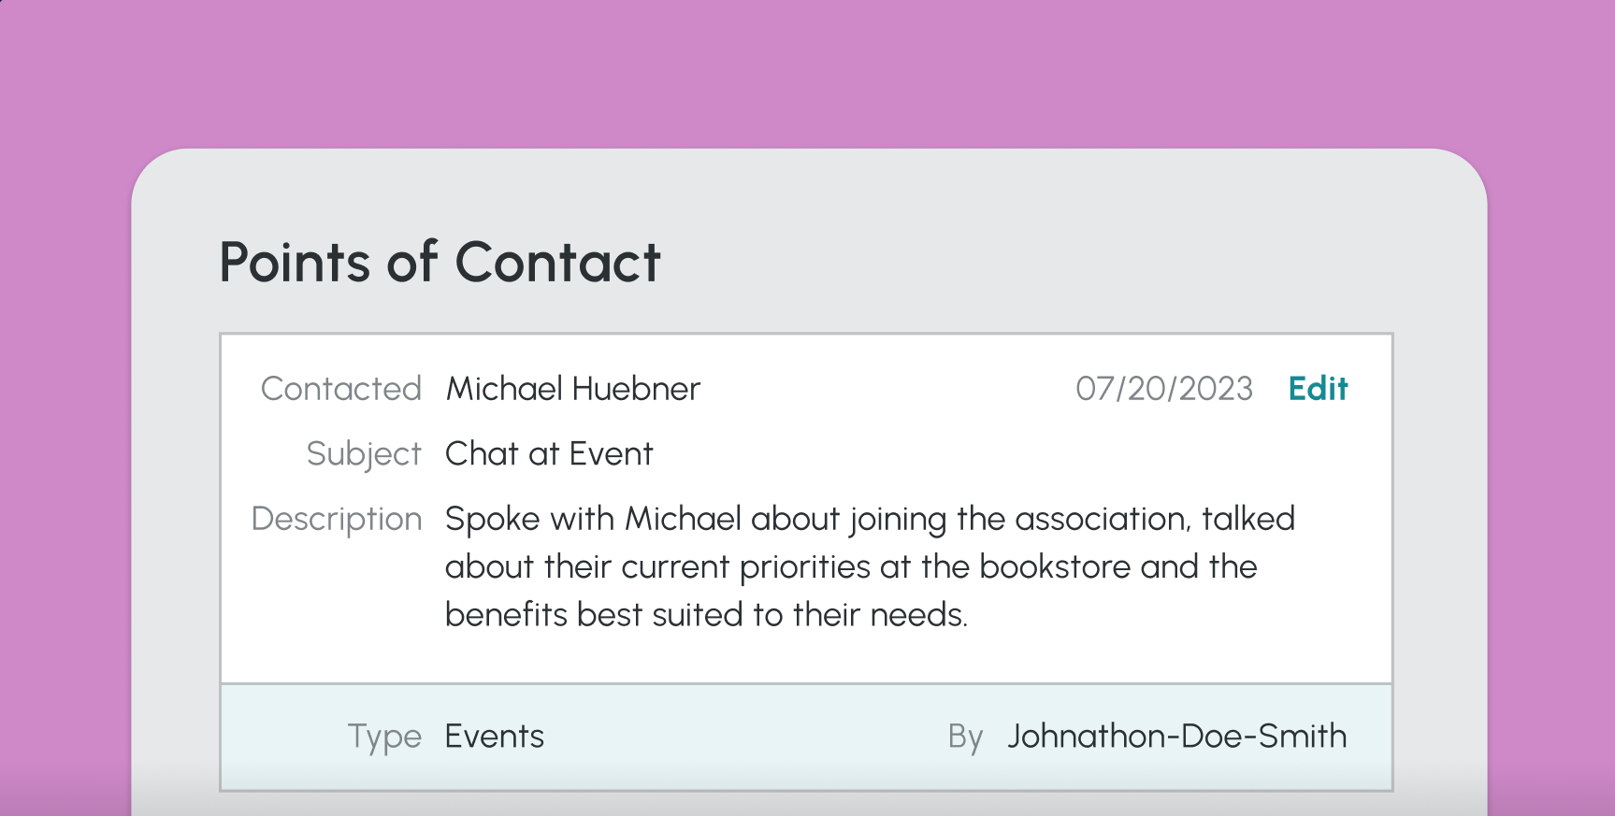Click the 'Subject' field label
This screenshot has height=816, width=1615.
tap(365, 453)
